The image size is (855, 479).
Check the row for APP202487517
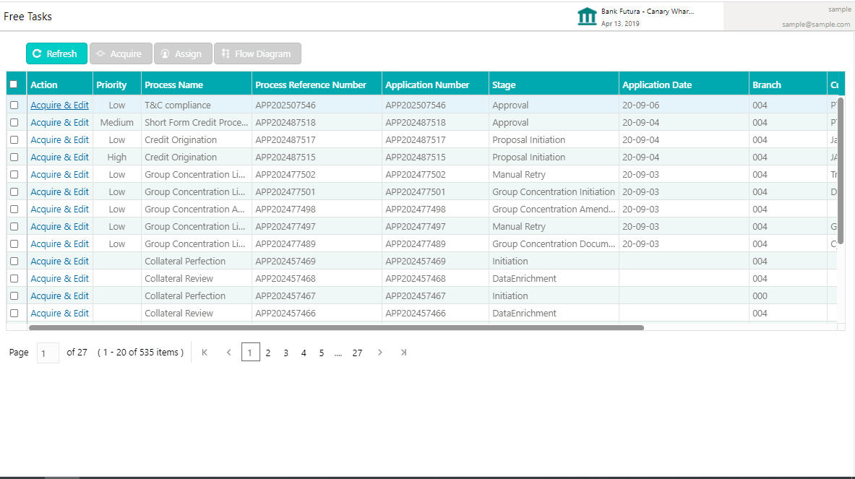click(x=14, y=140)
